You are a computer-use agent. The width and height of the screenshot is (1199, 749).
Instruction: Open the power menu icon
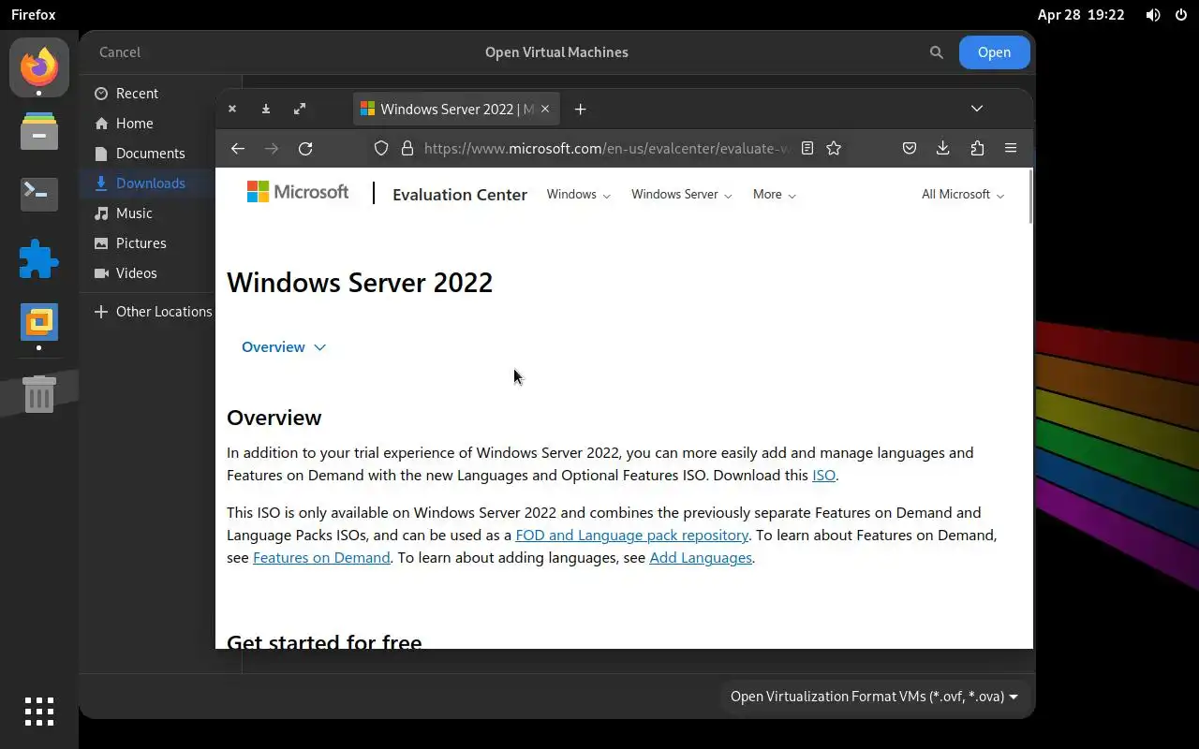point(1180,15)
